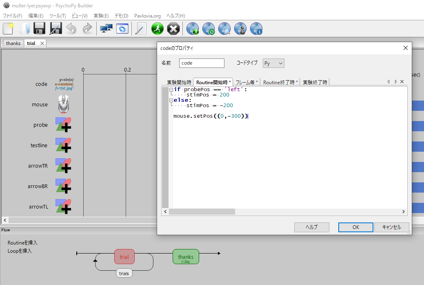Viewport: 424px width, 285px height.
Task: Select the code component icon in the routine
Action: [x=64, y=84]
